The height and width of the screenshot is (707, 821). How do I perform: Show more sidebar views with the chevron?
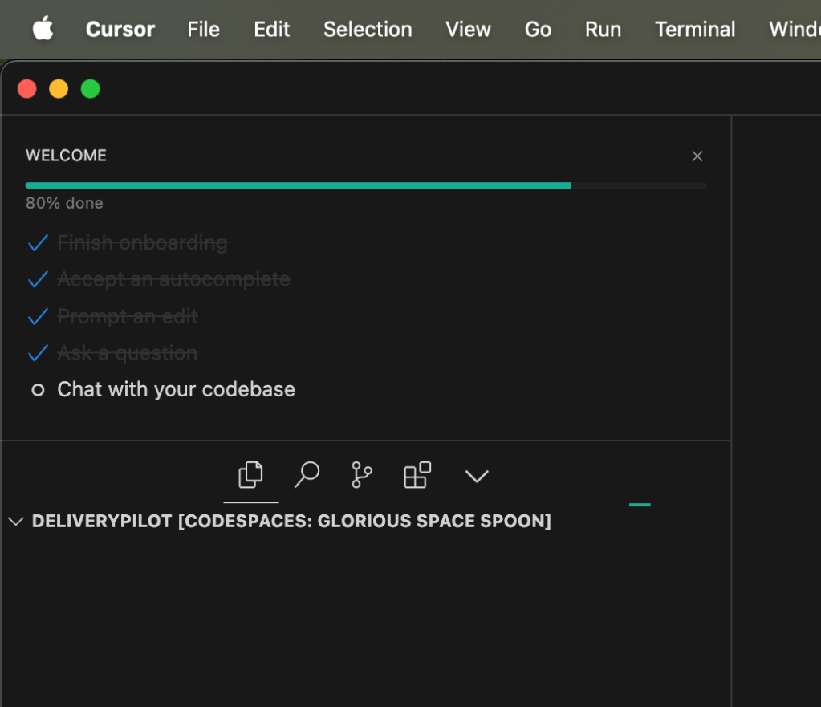(477, 476)
